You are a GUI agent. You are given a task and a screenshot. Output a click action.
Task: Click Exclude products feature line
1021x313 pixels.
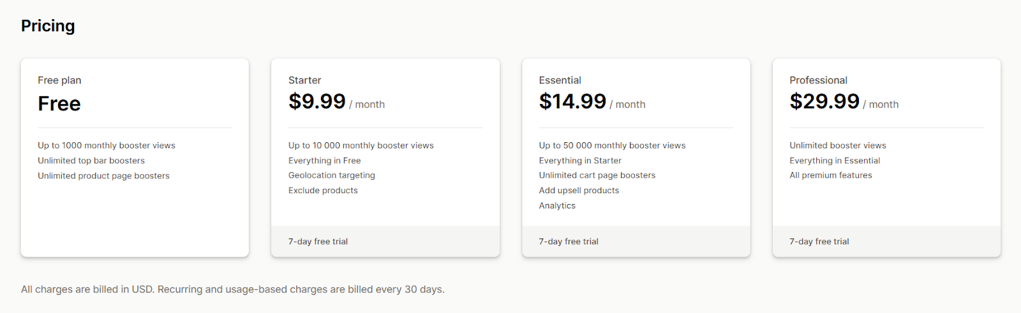[323, 191]
